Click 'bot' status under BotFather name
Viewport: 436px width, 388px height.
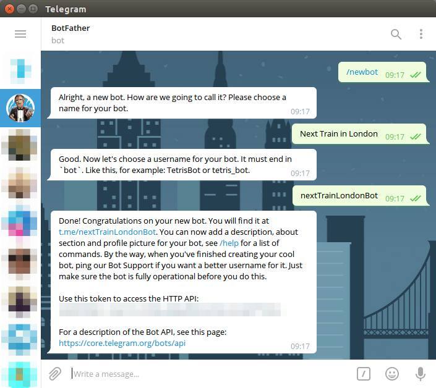point(58,41)
